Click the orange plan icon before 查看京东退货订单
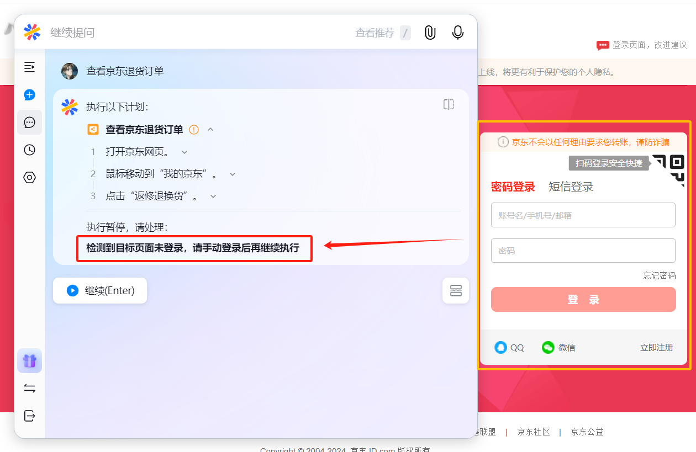 tap(93, 130)
